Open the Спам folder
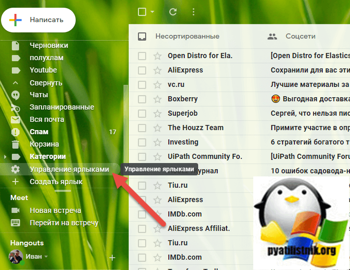Viewport: 350px width, 270px height. click(39, 132)
